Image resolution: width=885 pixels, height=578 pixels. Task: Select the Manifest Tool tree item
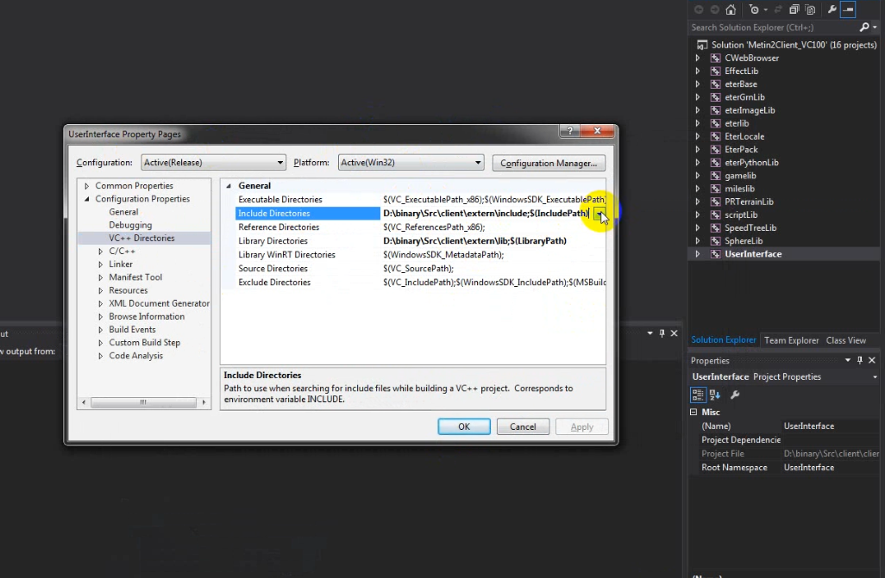[135, 277]
